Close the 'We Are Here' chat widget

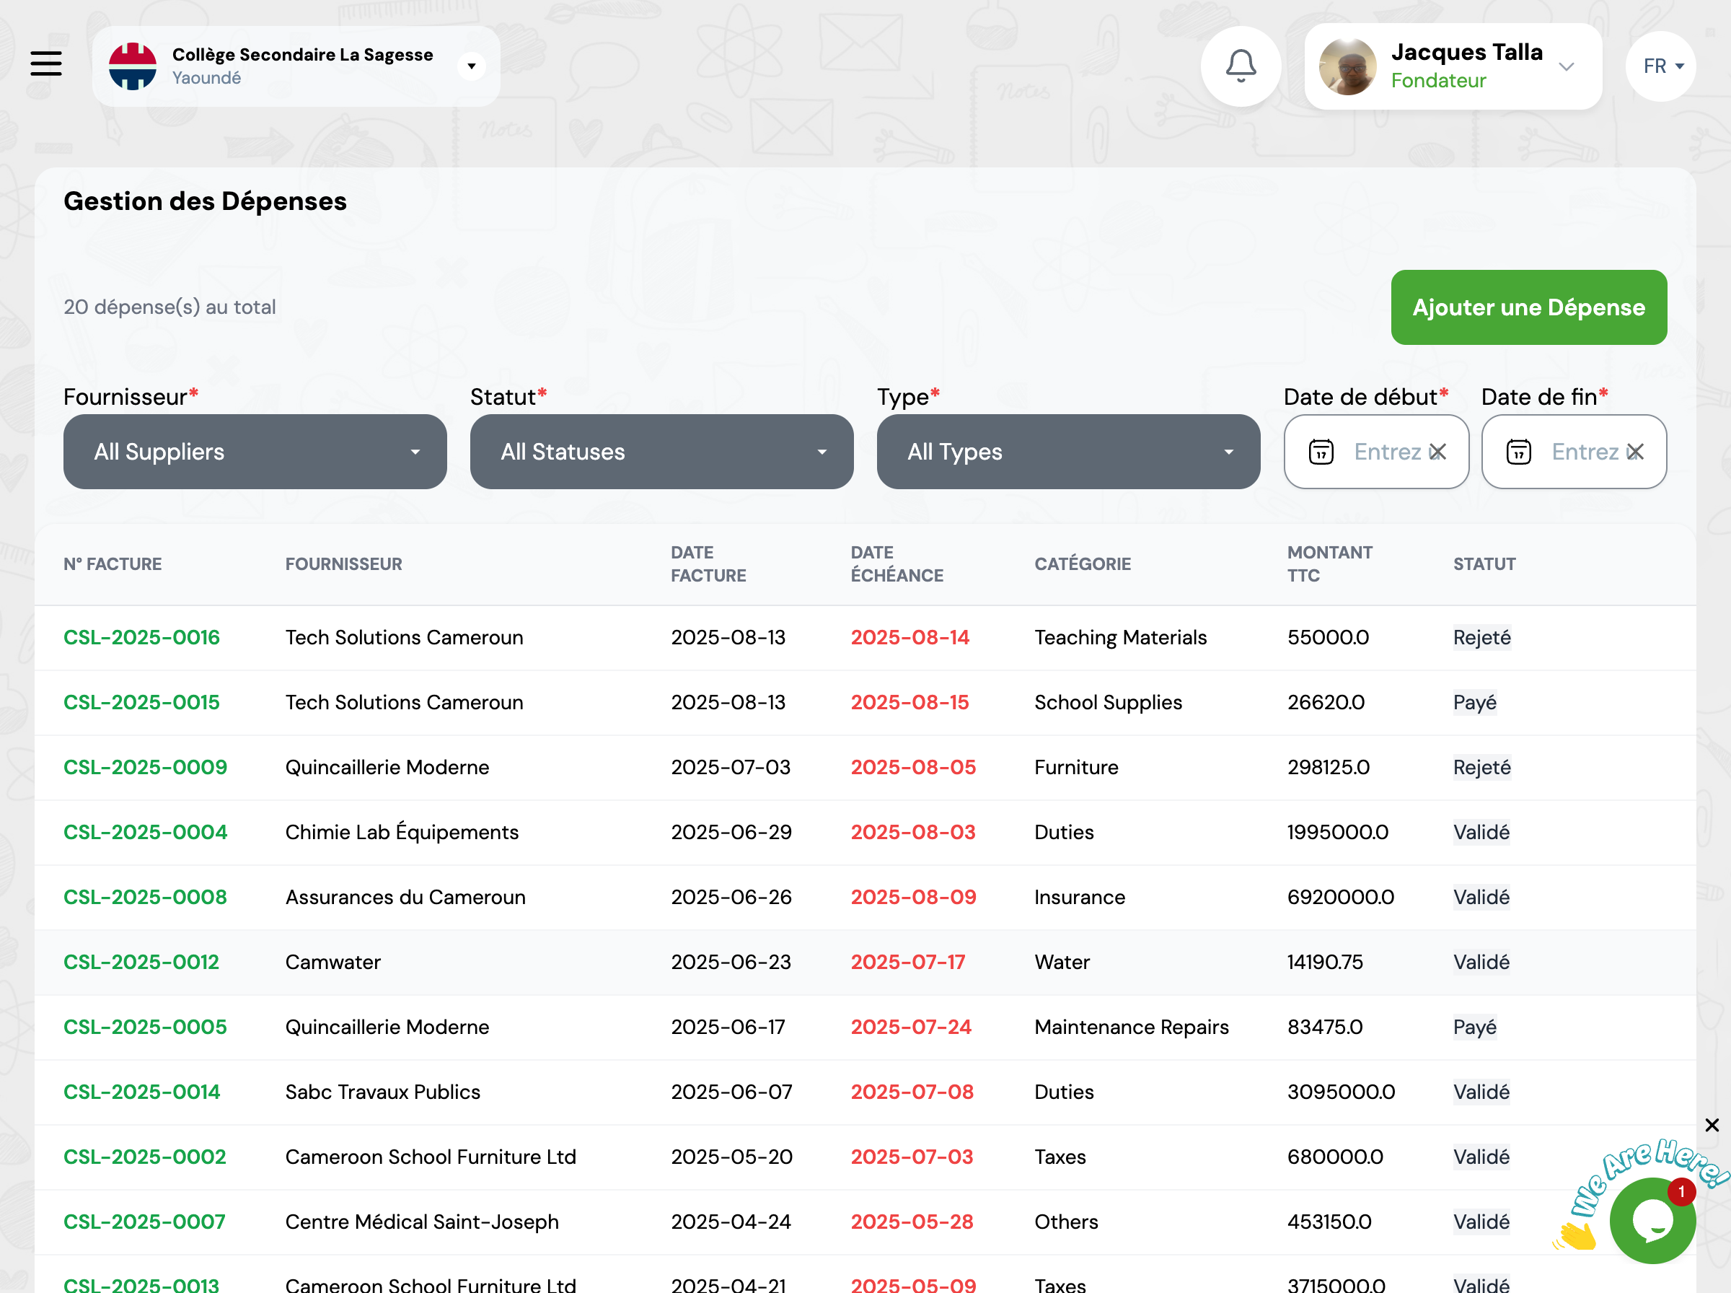[x=1712, y=1125]
